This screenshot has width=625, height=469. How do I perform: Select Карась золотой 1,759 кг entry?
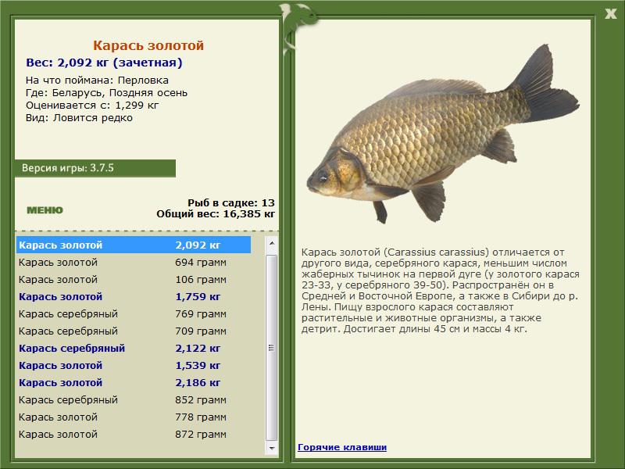point(134,297)
